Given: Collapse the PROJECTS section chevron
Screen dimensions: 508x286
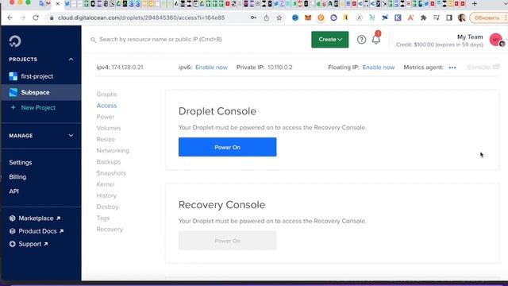Looking at the screenshot, I should (x=71, y=60).
